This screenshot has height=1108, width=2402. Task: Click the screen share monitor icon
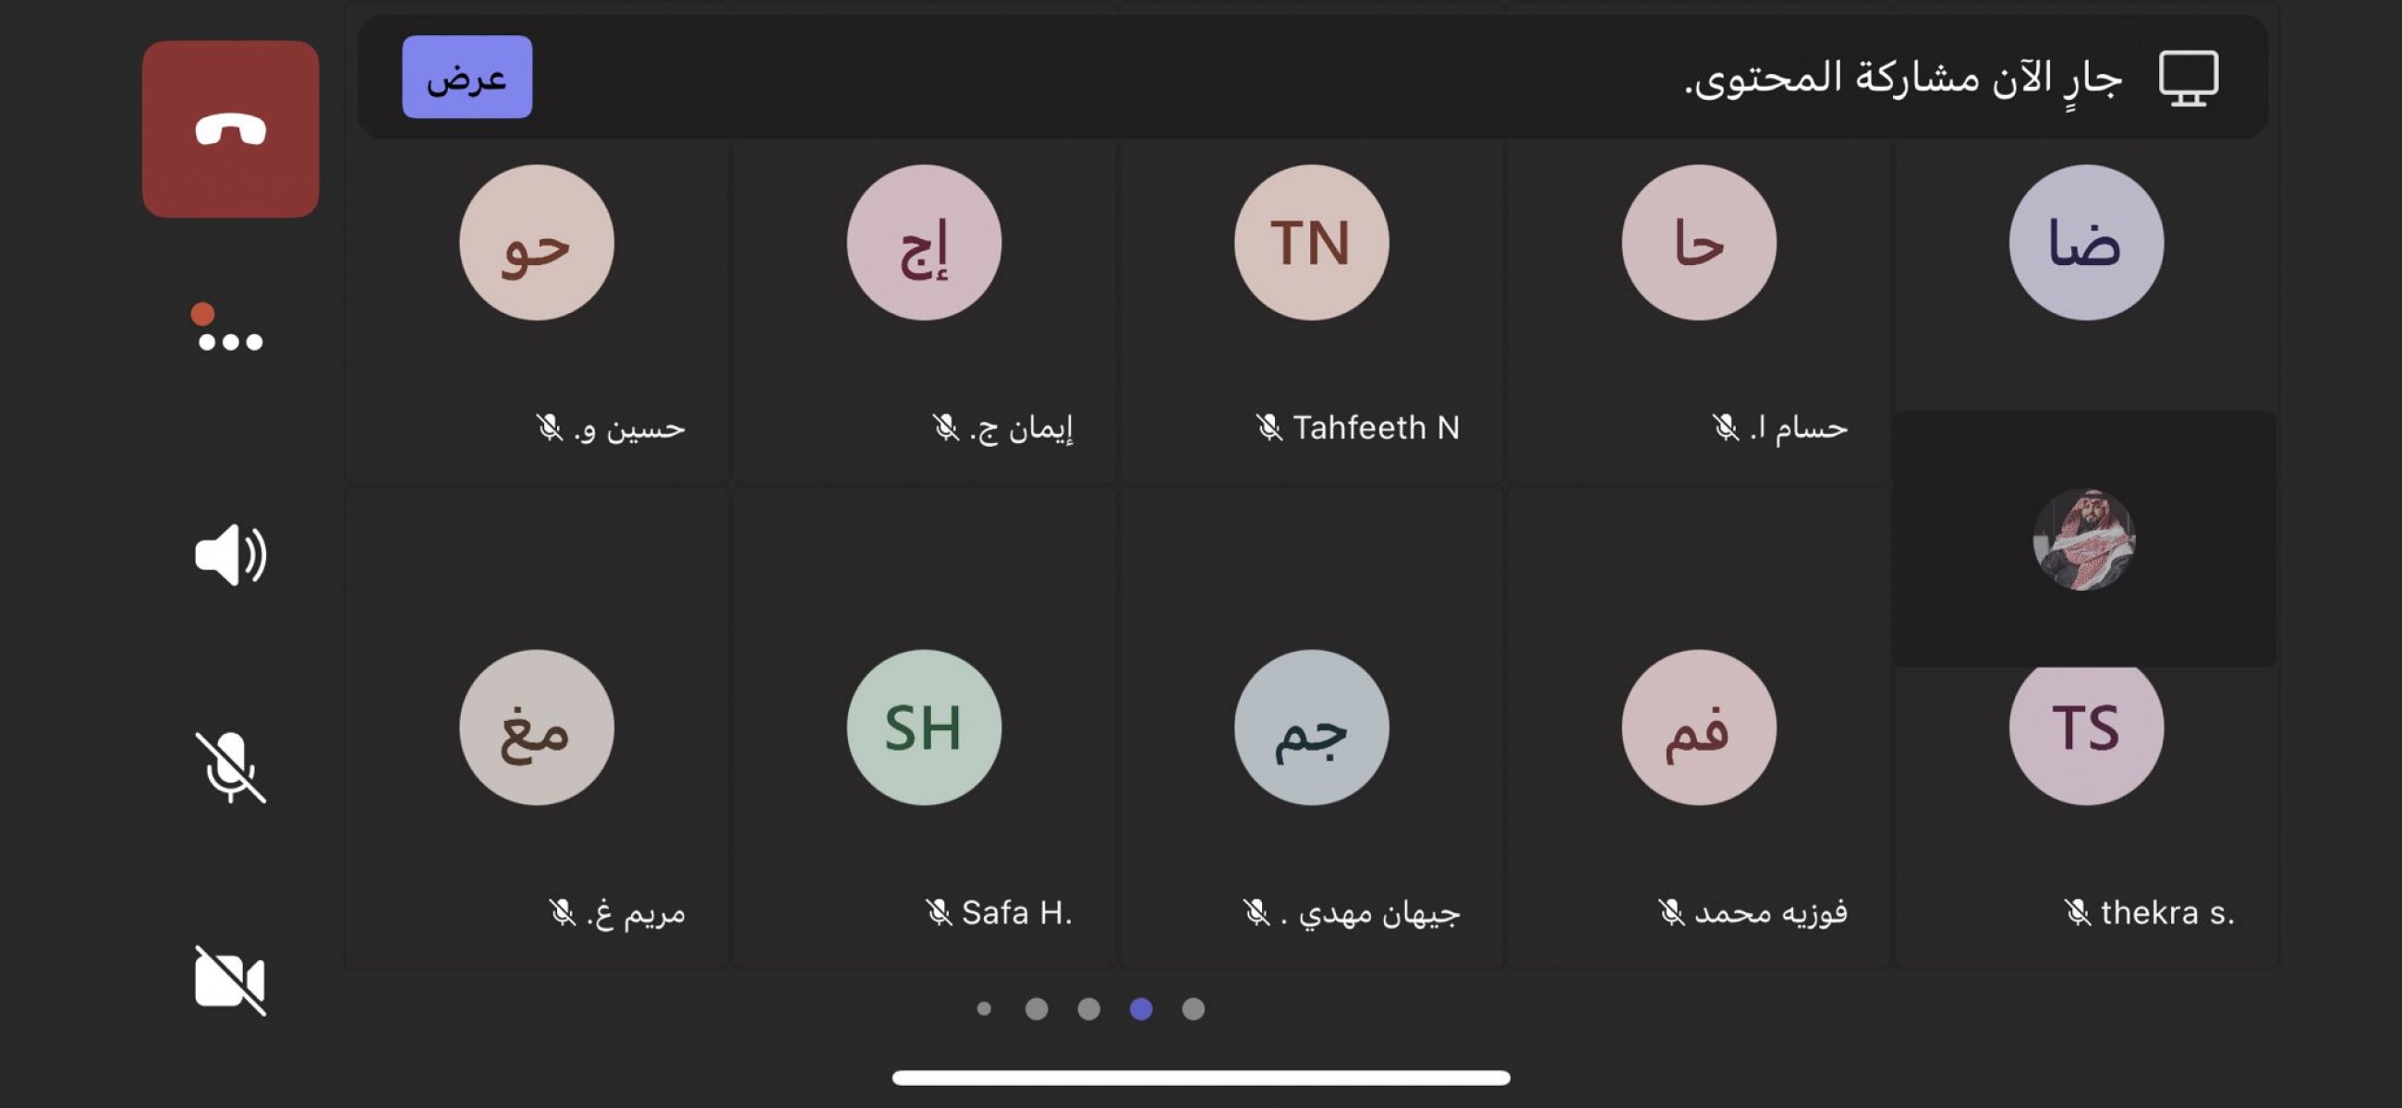2189,78
